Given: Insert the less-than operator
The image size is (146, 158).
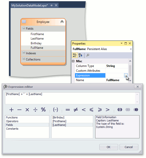Looking at the screenshot, I should (84, 110).
